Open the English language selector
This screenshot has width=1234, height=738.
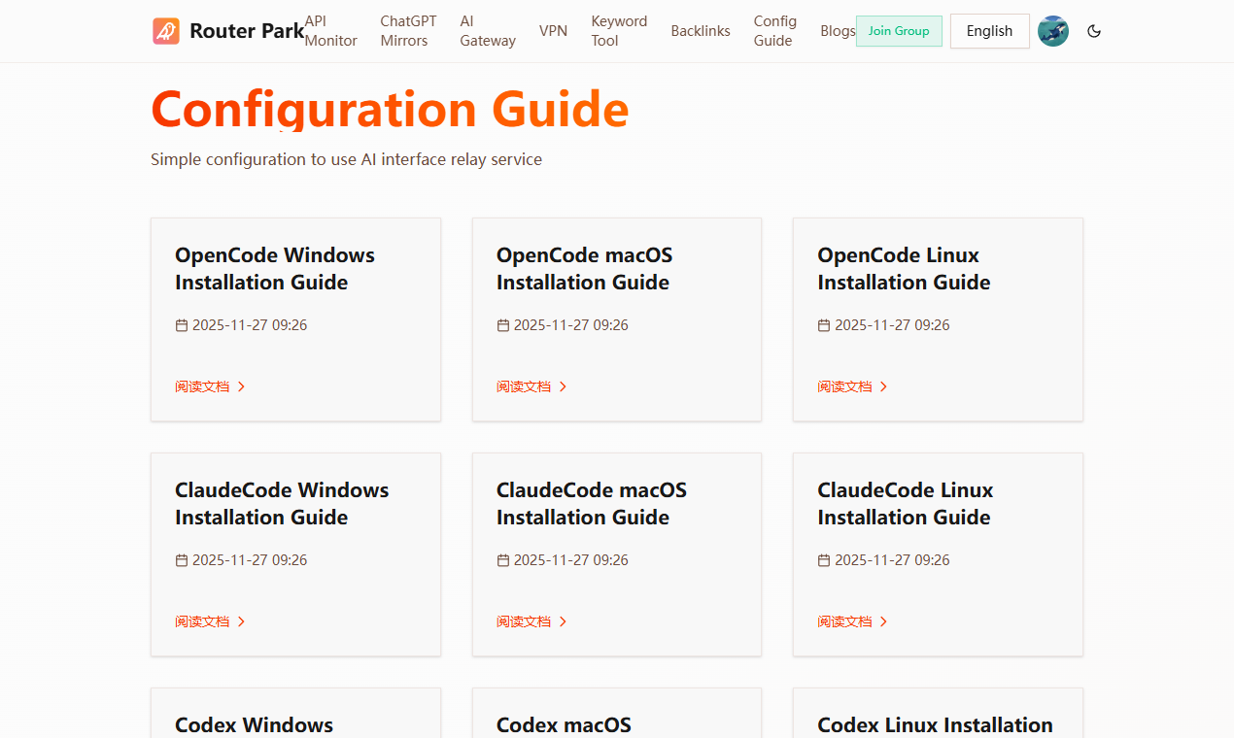(989, 31)
